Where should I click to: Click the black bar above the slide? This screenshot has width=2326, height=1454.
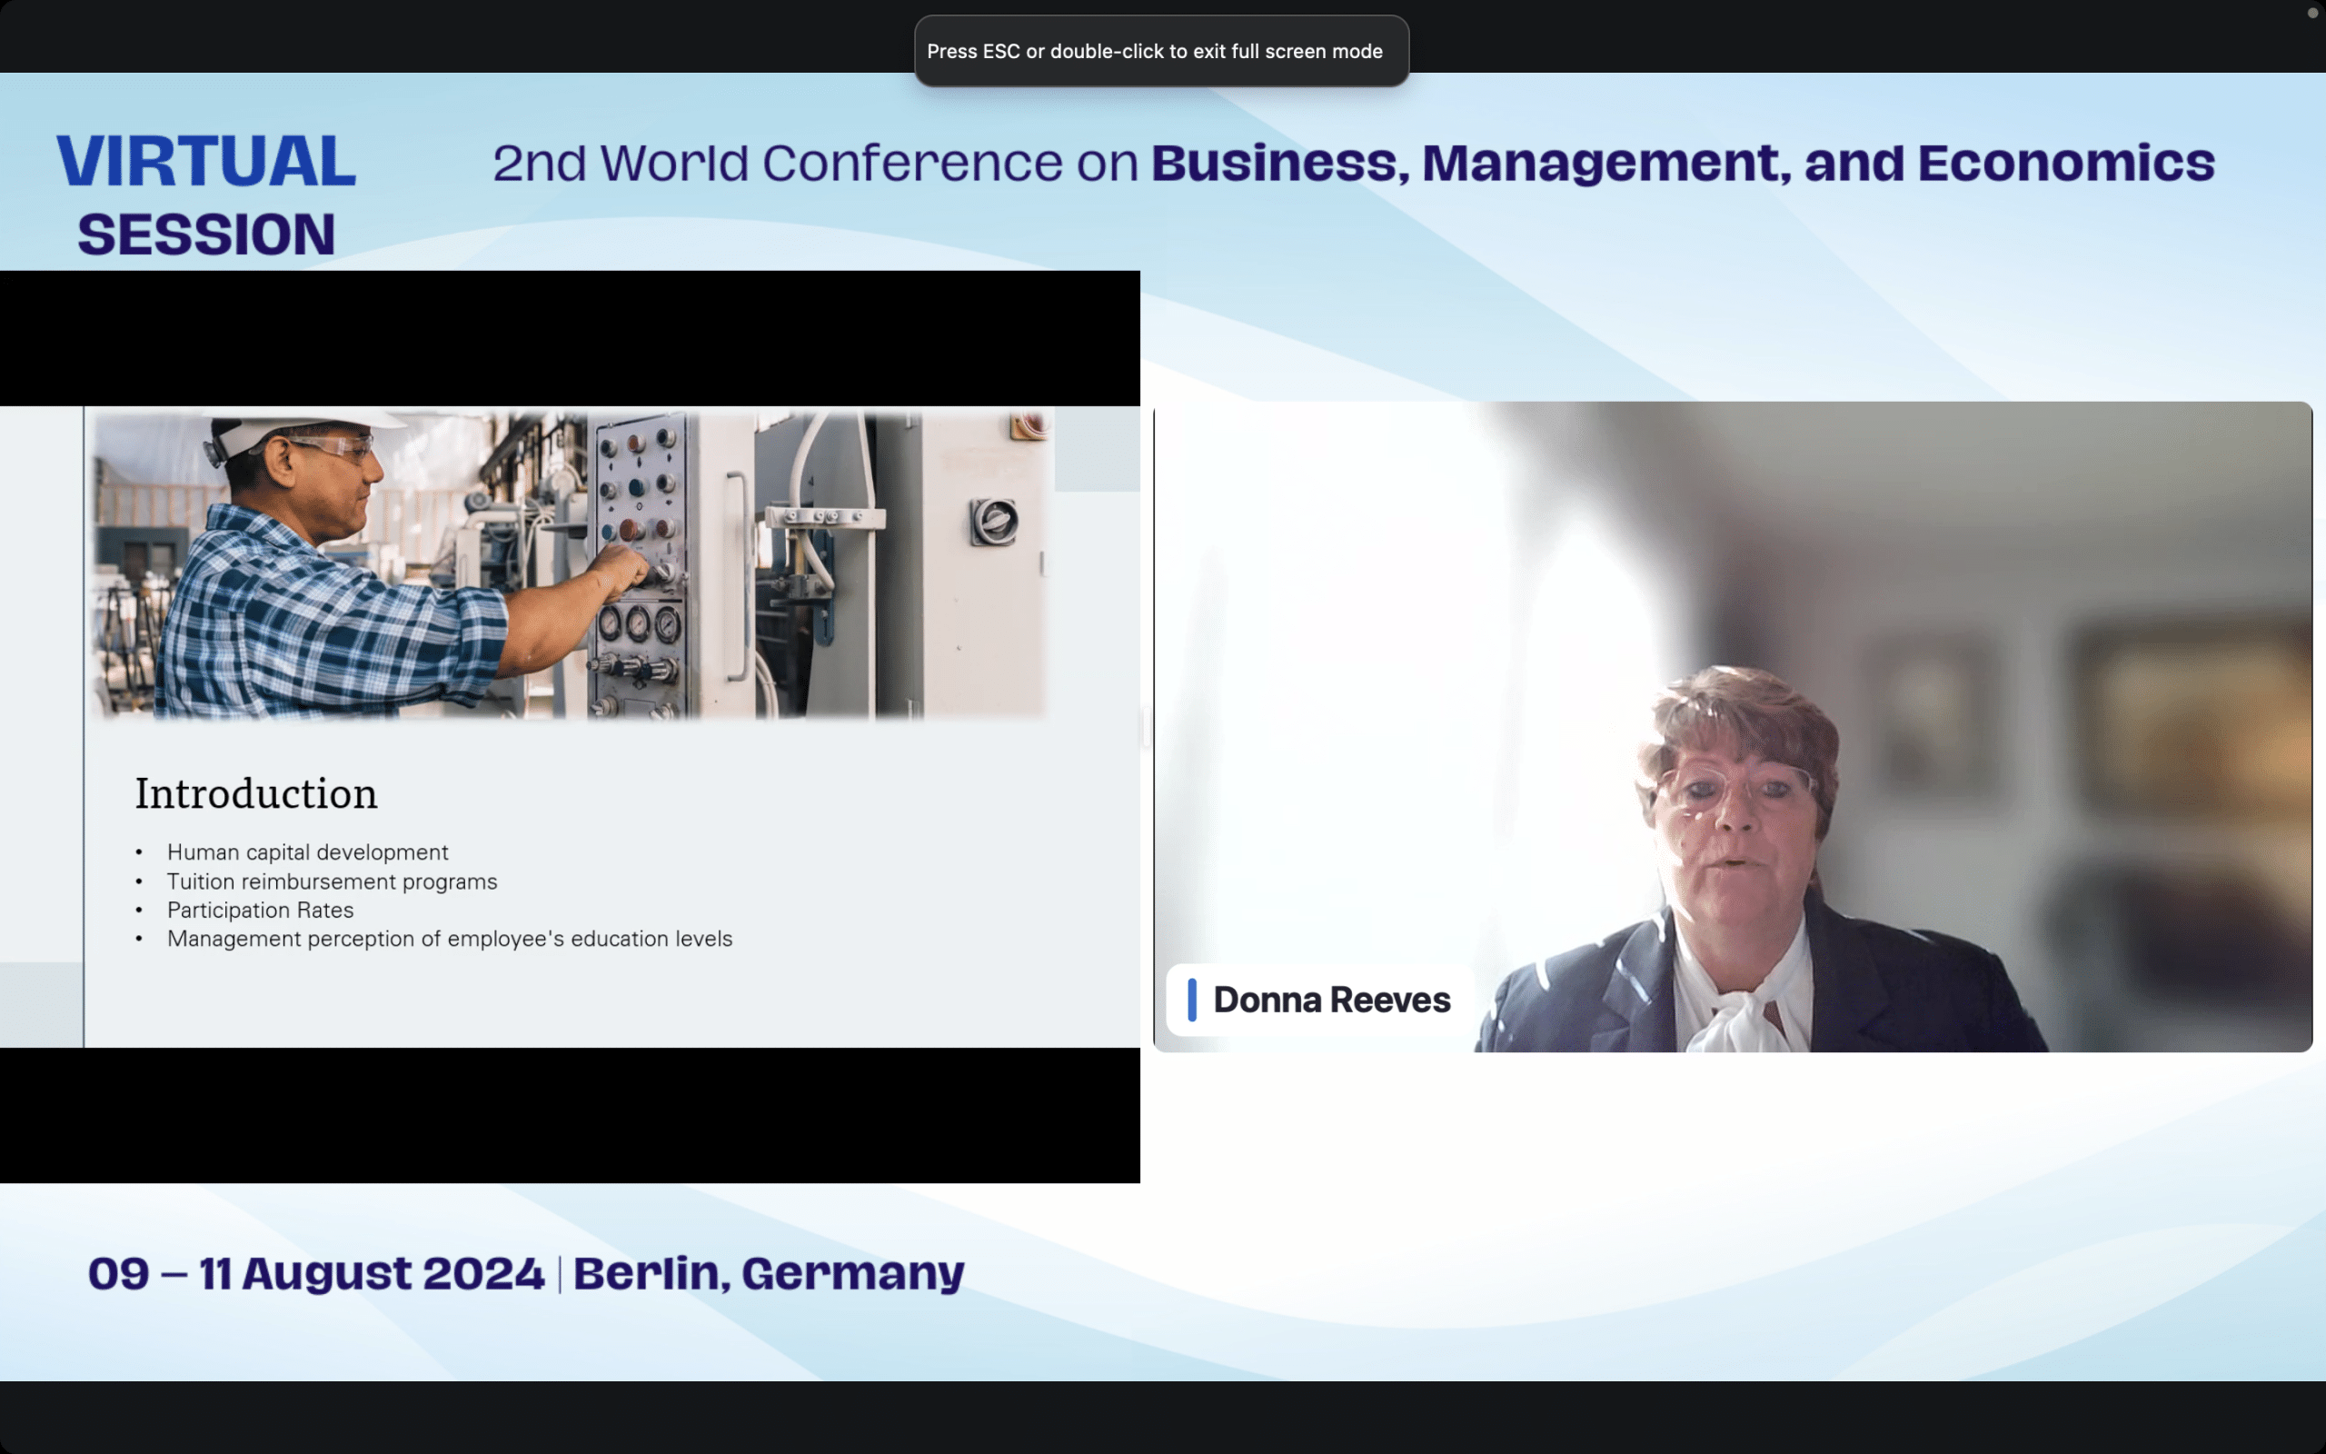pos(569,337)
